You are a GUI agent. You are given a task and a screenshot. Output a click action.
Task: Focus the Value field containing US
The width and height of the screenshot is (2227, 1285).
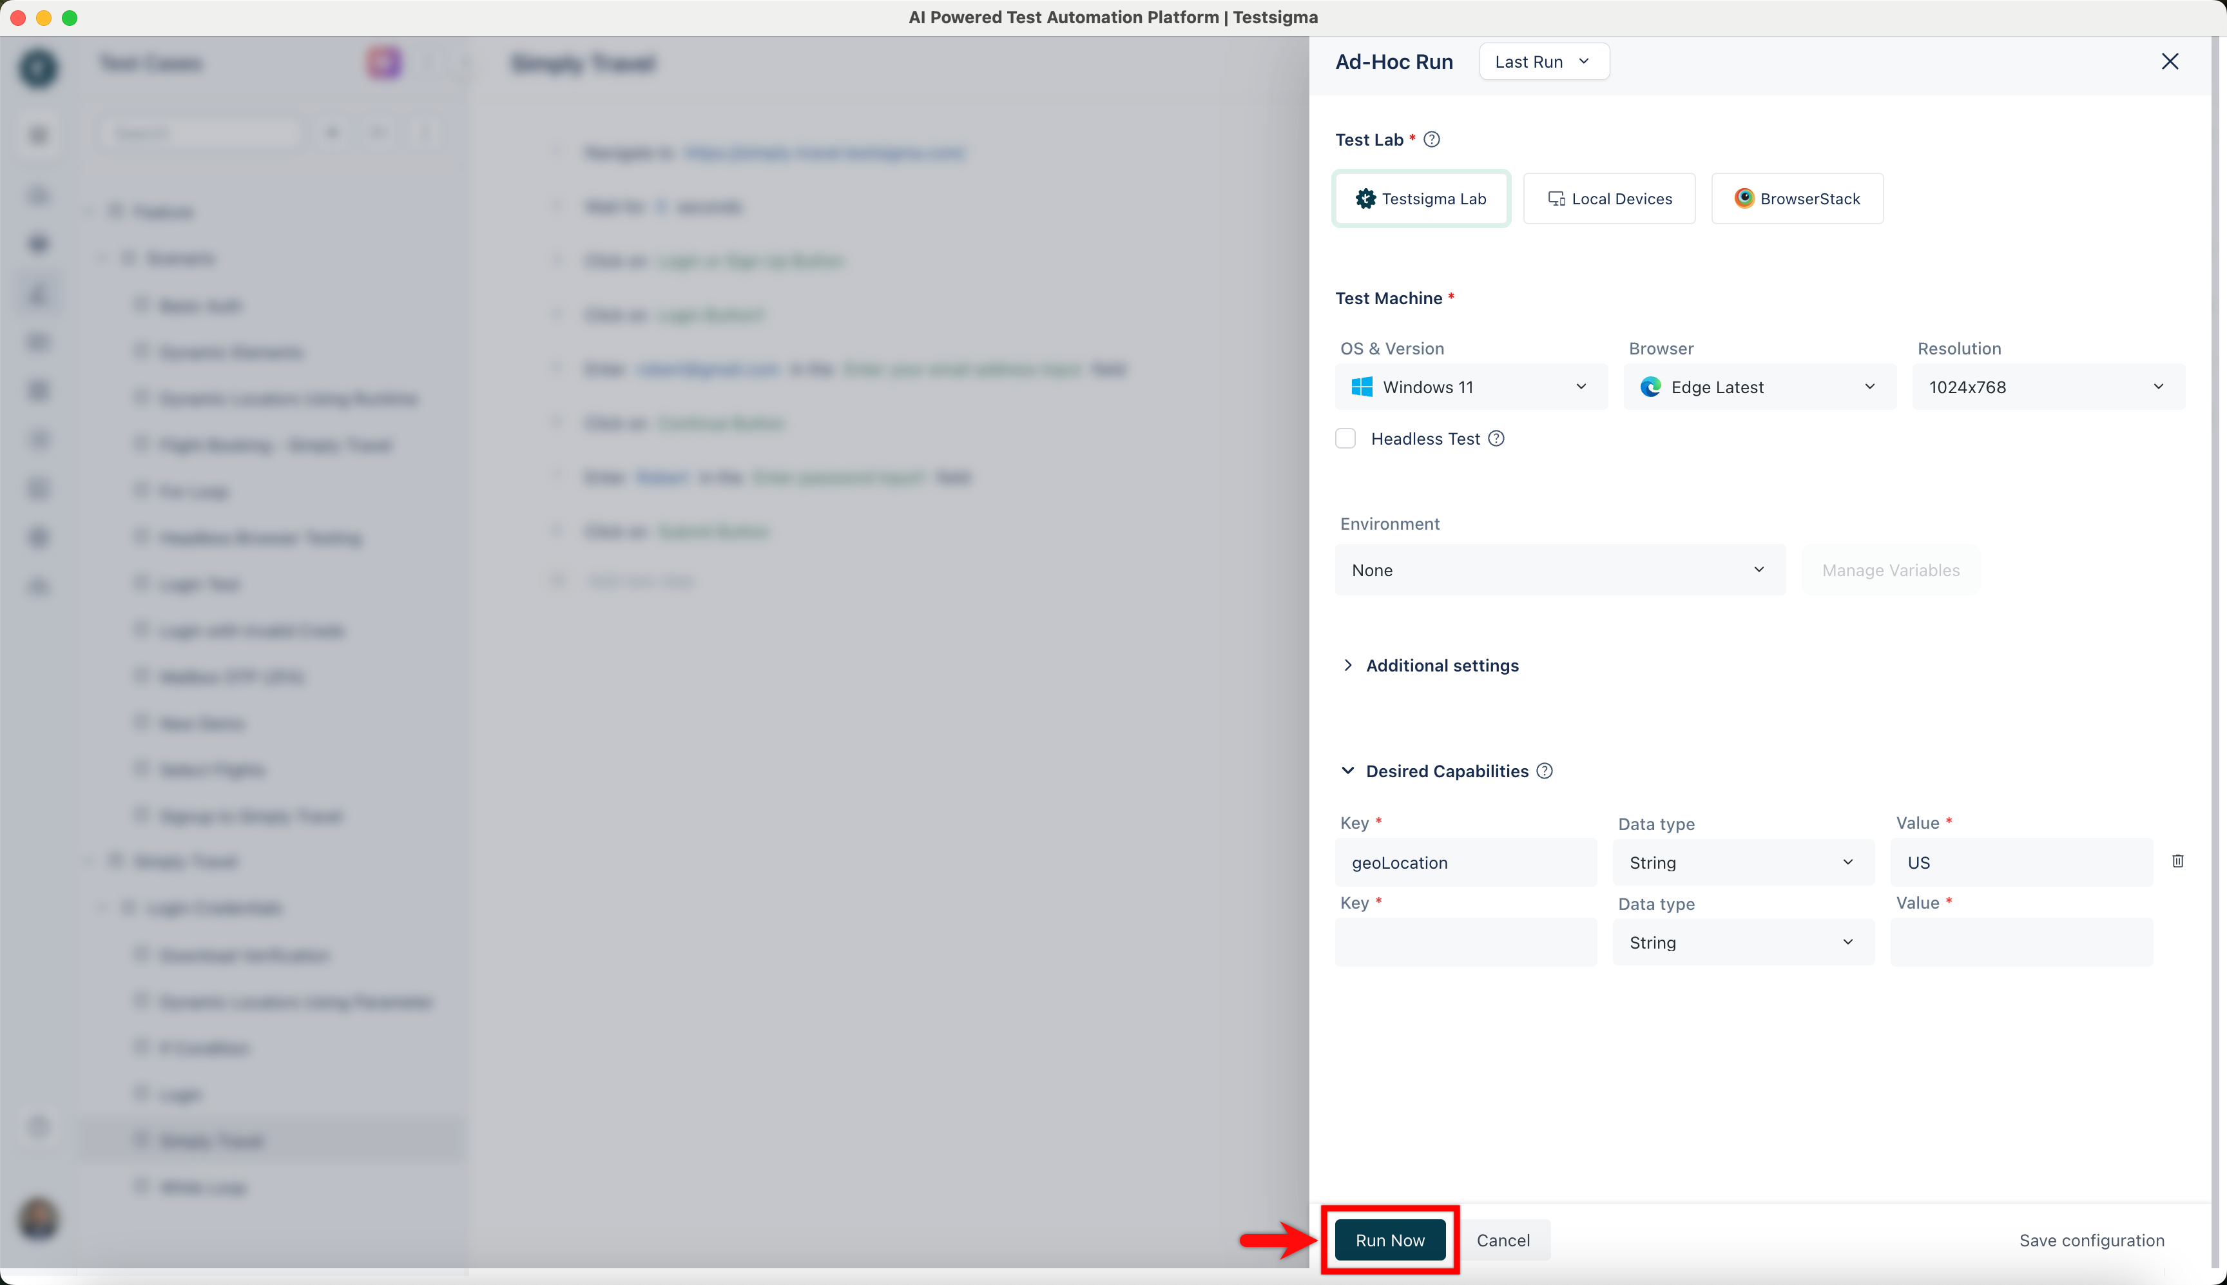coord(2021,862)
